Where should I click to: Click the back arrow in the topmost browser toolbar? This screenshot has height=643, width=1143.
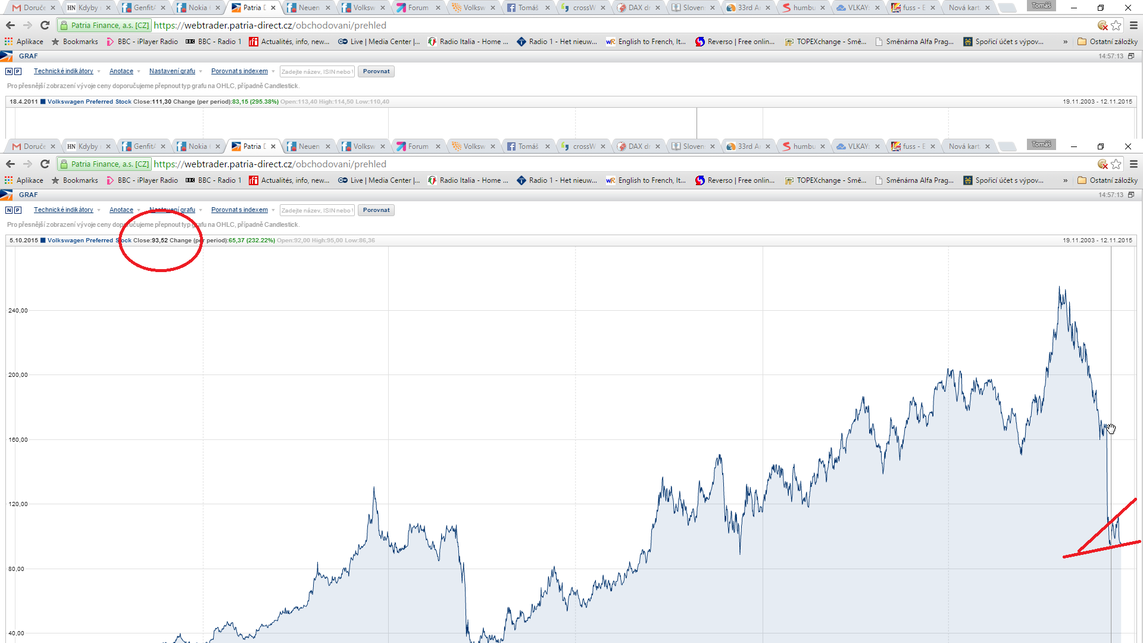point(10,25)
